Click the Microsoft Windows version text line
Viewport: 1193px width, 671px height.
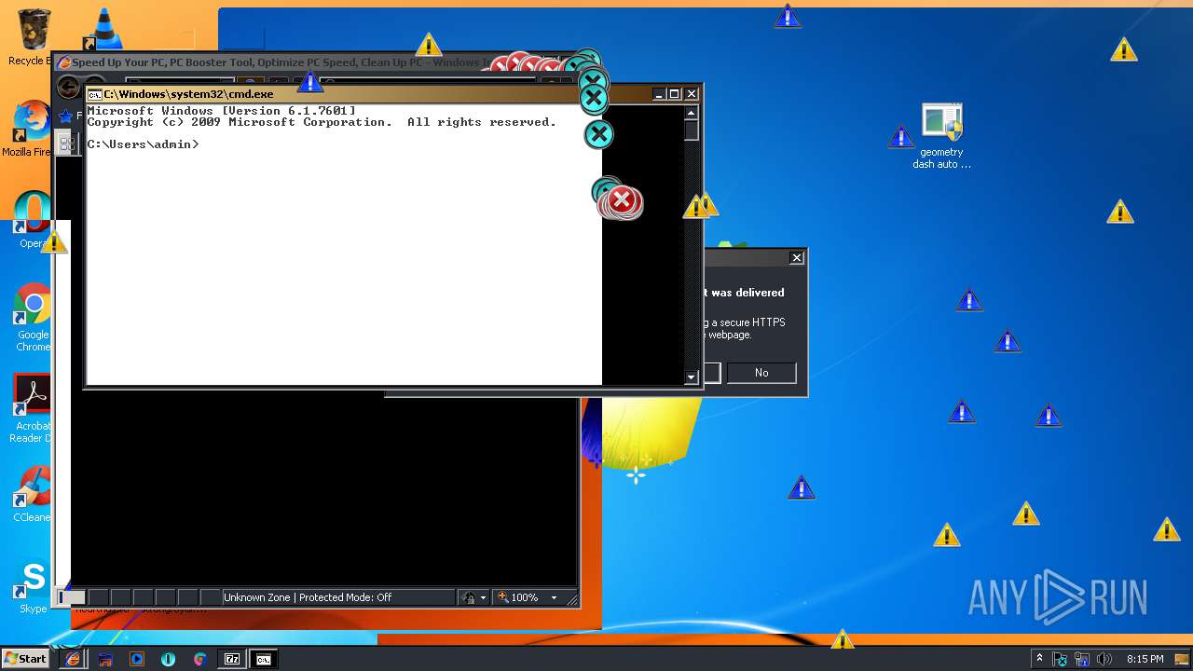[x=221, y=111]
